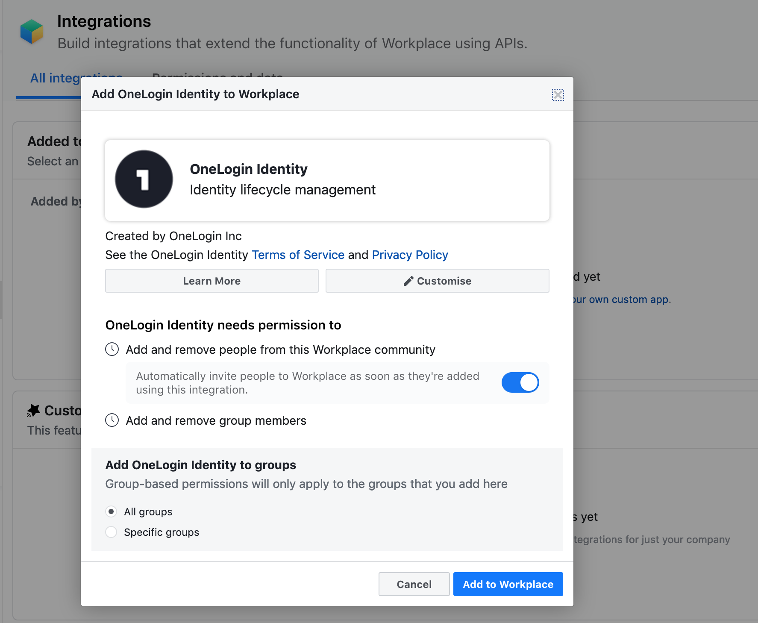
Task: Click the clock icon beside Add and remove people
Action: pos(112,349)
